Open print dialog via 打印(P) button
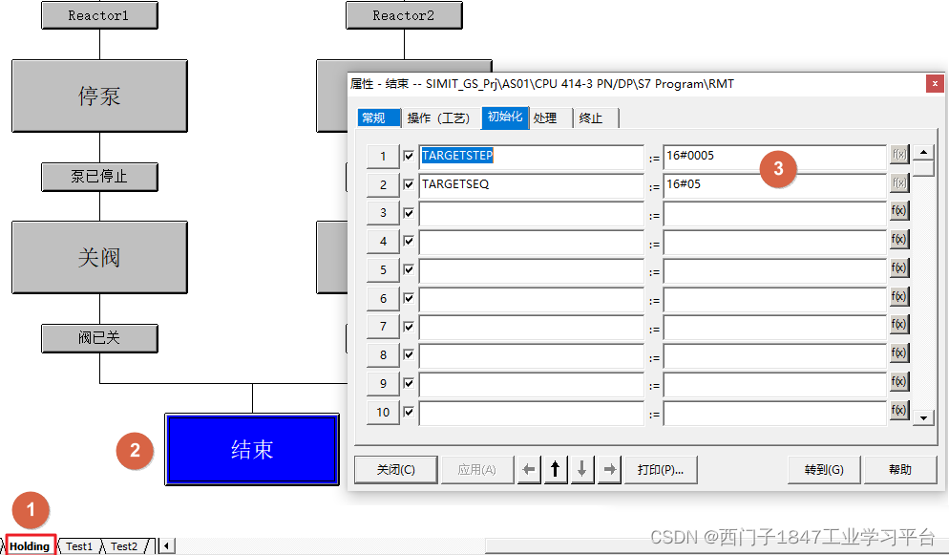The image size is (949, 555). (x=660, y=469)
